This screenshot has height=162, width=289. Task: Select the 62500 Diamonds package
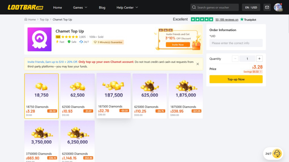(x=77, y=96)
